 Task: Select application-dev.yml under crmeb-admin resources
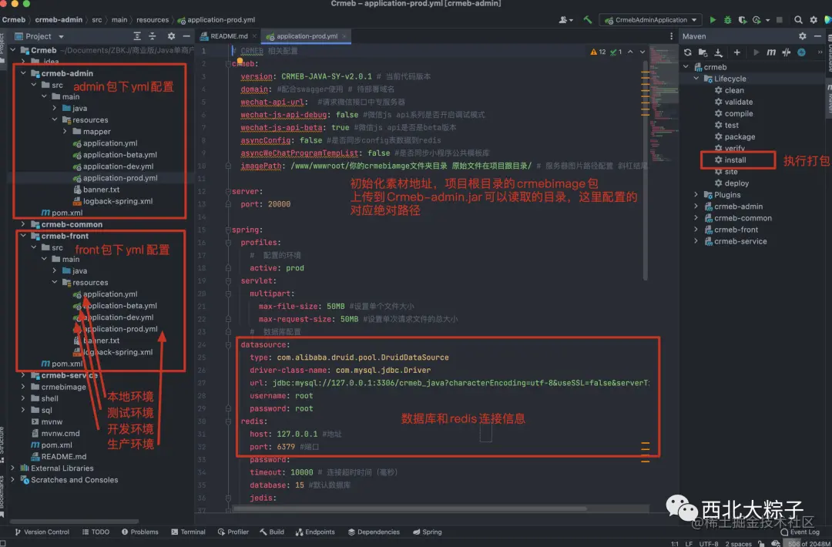[x=118, y=166]
